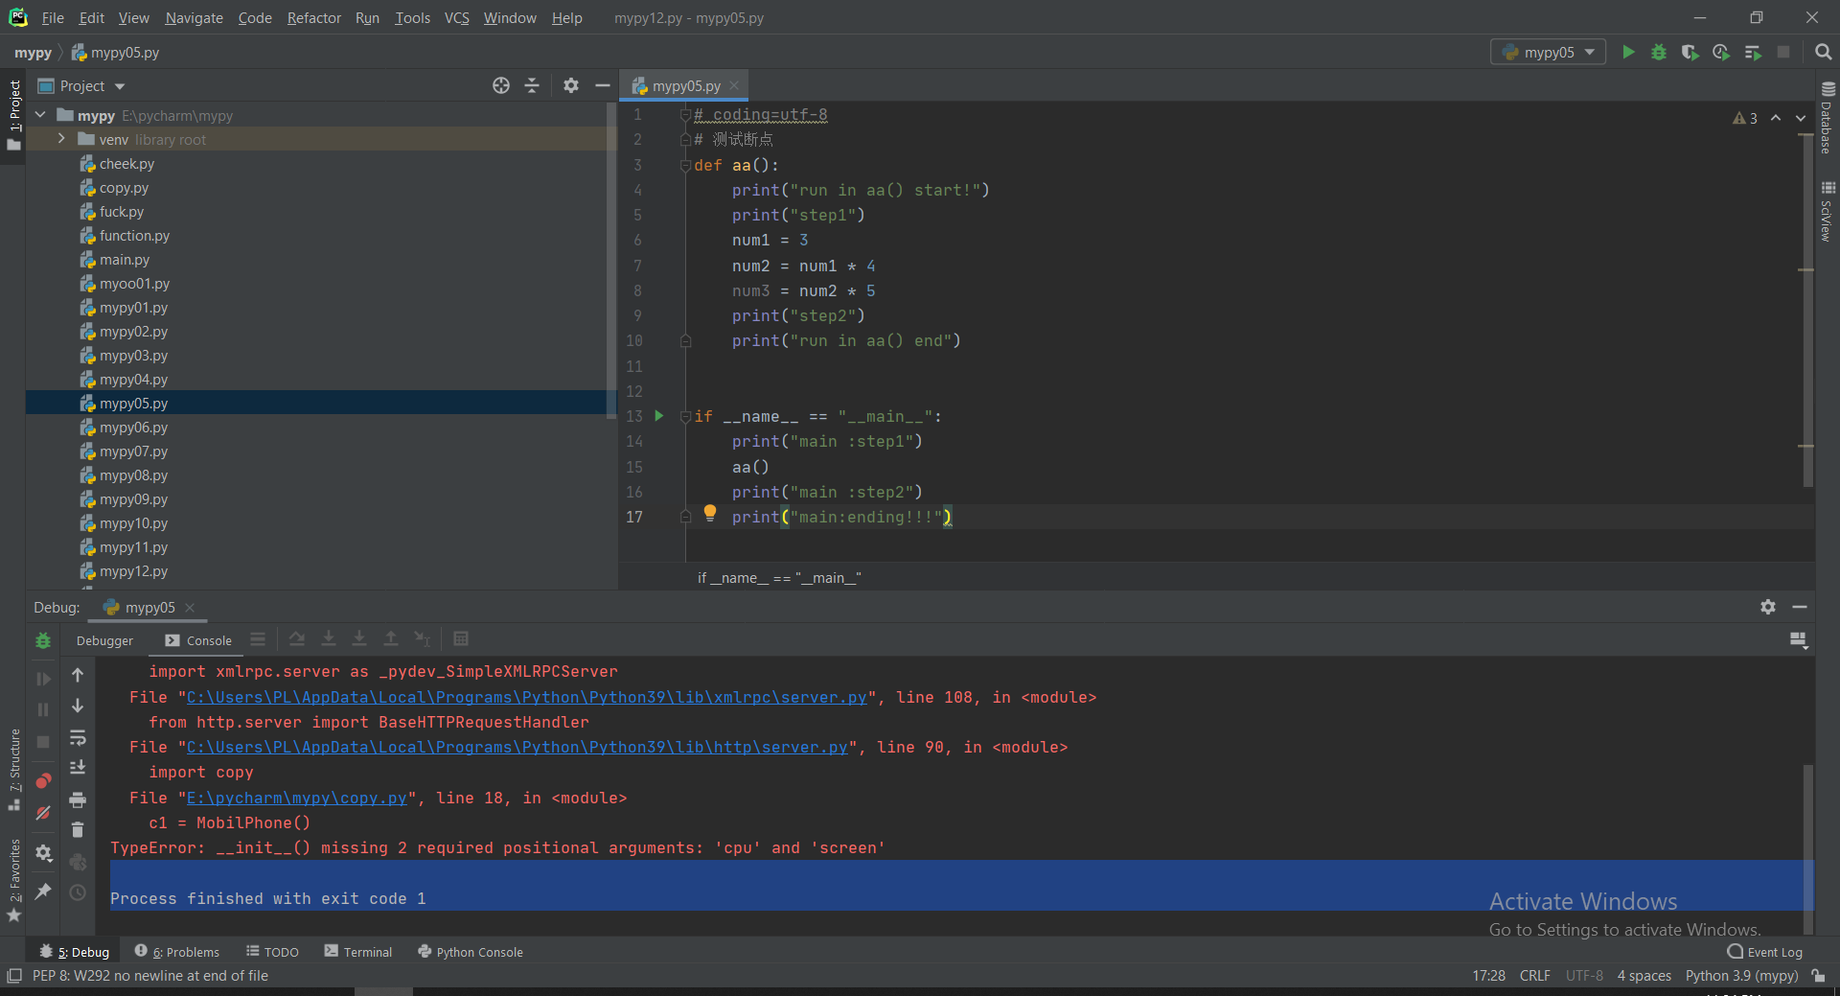Go to previous highlighted warning
1840x996 pixels.
coord(1775,118)
